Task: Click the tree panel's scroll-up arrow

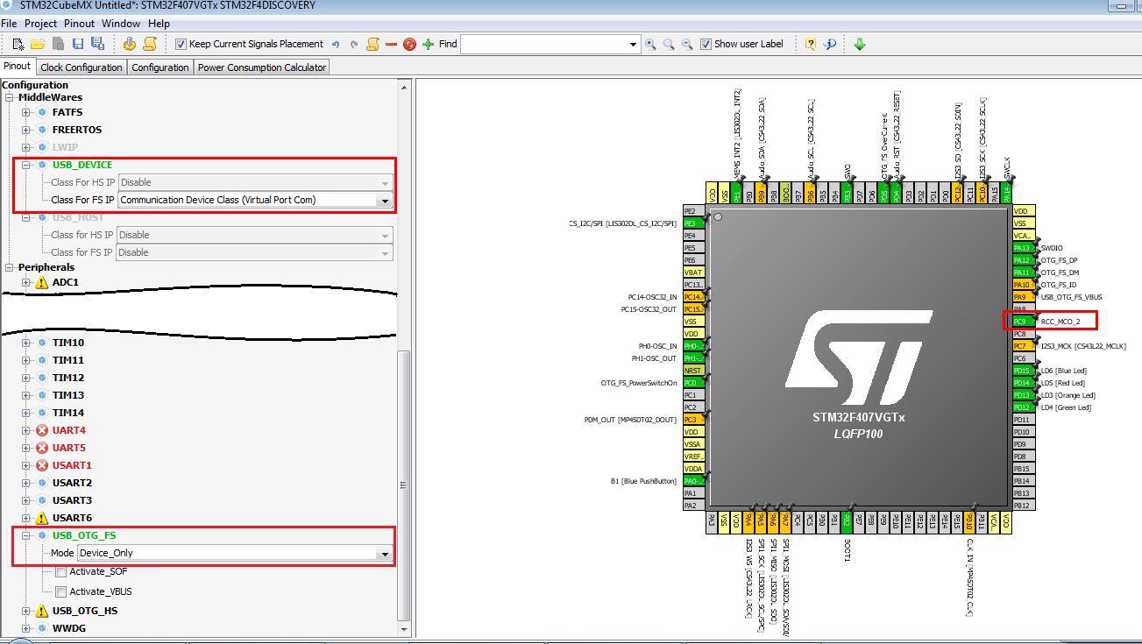Action: click(404, 86)
